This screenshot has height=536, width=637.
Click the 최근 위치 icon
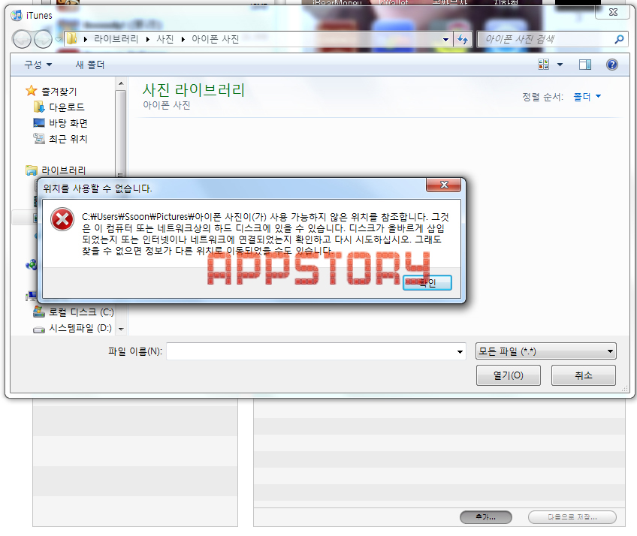[39, 139]
